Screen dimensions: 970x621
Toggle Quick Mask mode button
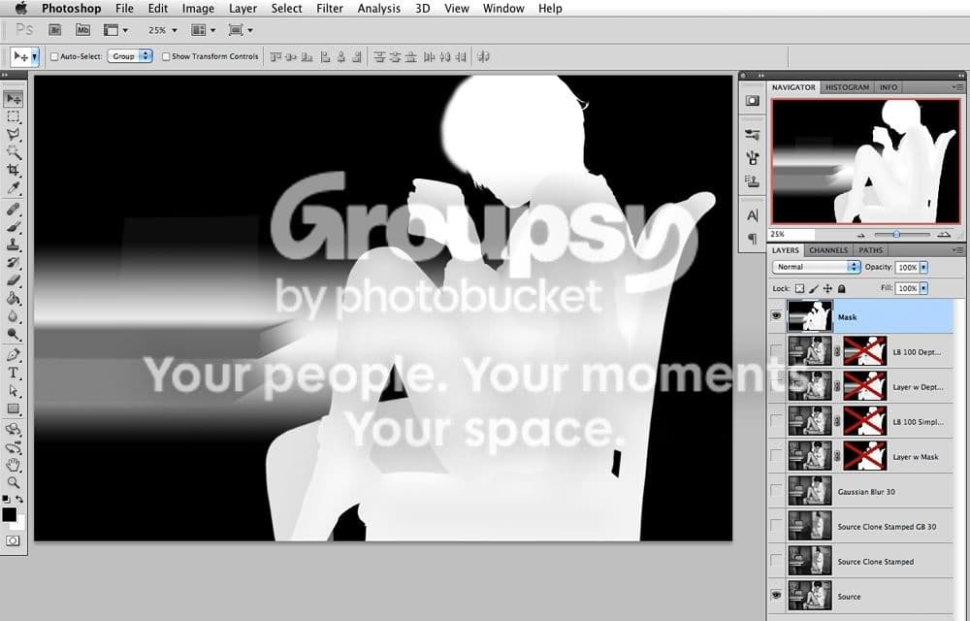(13, 540)
